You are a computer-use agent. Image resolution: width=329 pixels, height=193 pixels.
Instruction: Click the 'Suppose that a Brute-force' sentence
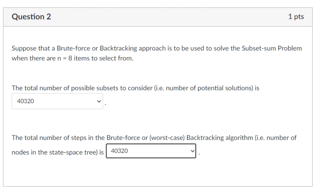157,49
